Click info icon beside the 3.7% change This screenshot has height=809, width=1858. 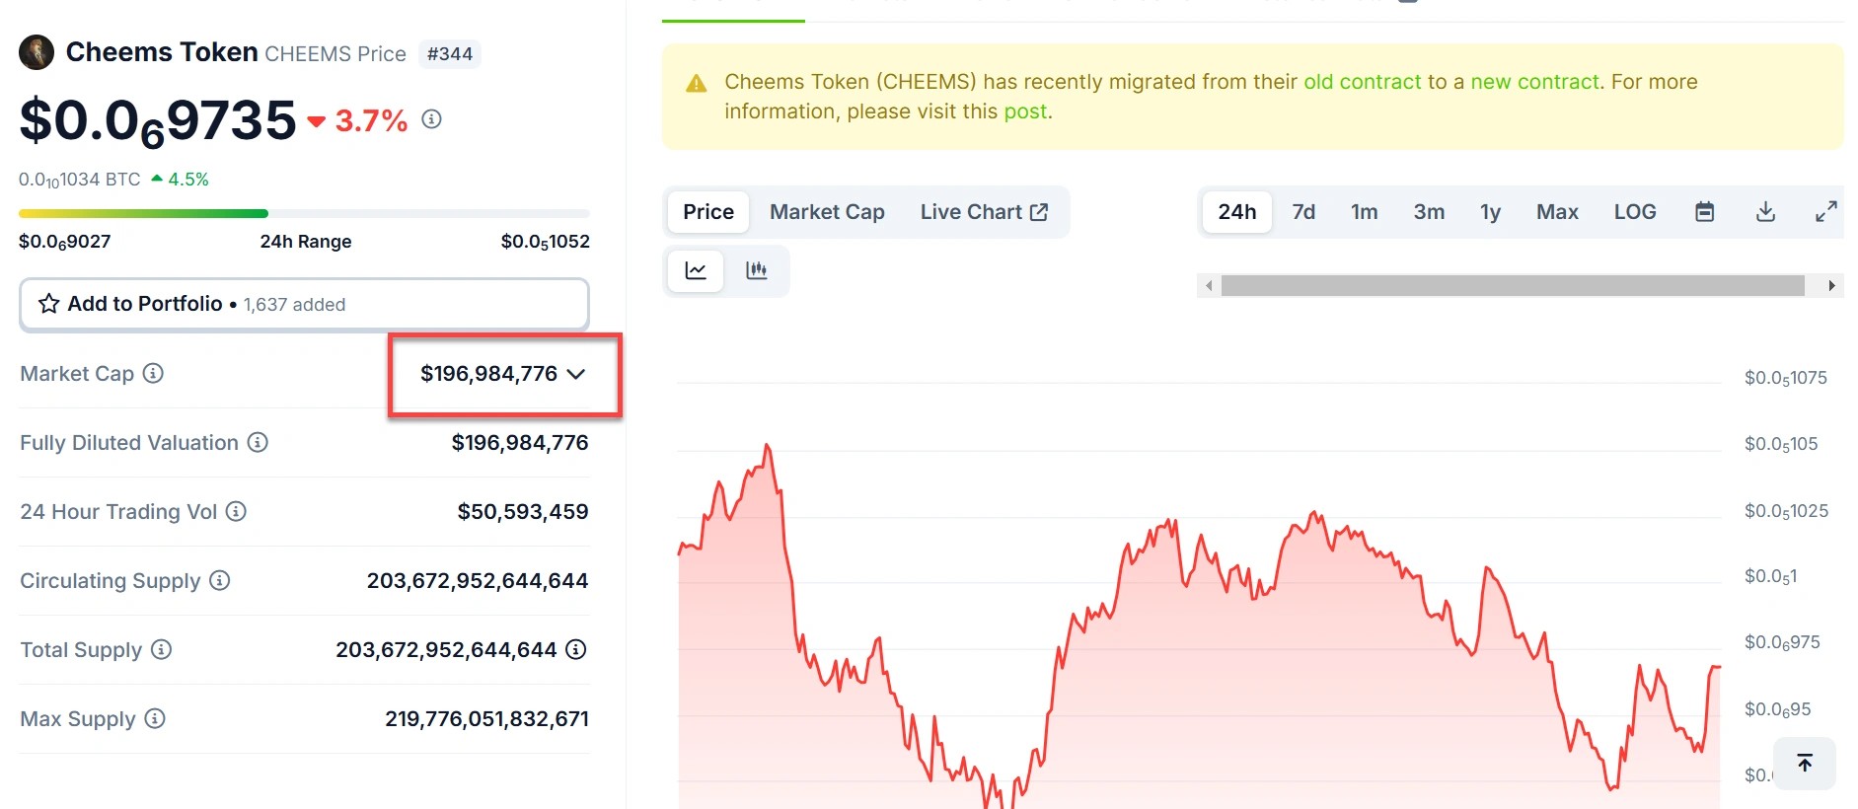431,119
